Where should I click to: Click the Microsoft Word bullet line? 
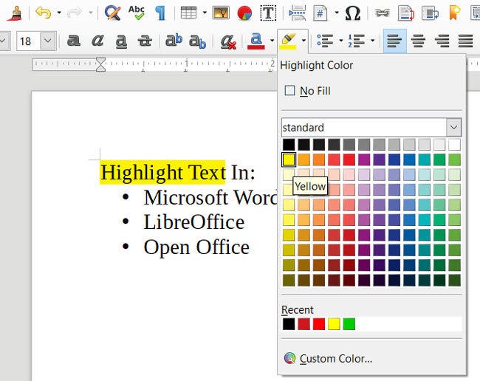click(x=210, y=197)
